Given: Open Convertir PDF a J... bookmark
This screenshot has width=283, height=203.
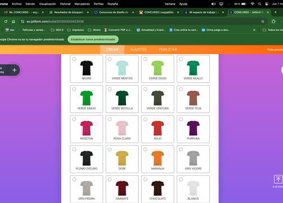Looking at the screenshot, I should (x=118, y=30).
